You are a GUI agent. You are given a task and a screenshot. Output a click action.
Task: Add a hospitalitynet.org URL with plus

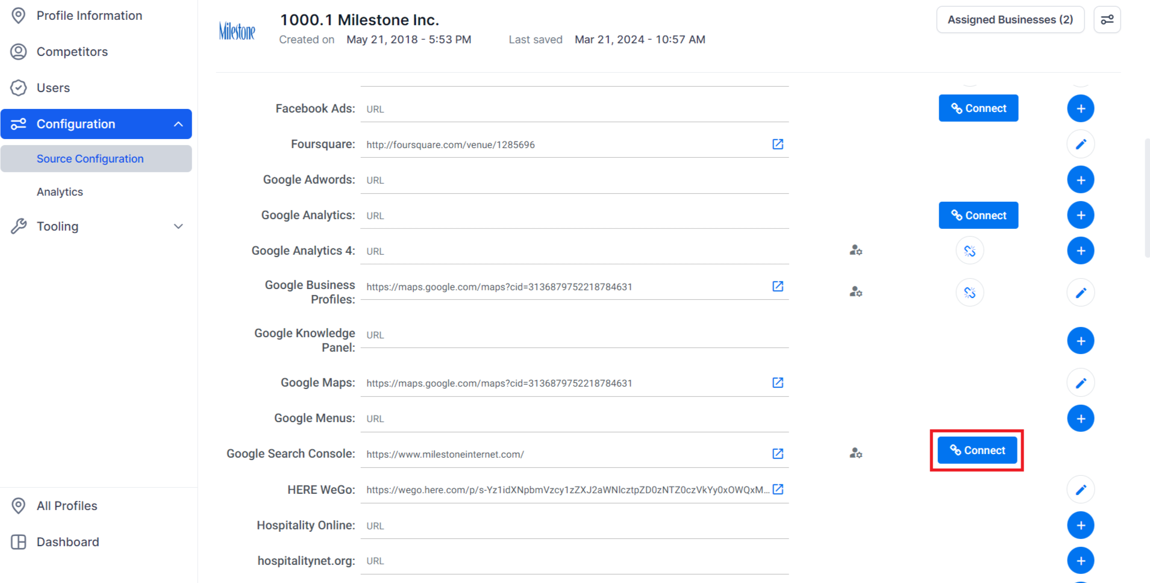(x=1081, y=561)
